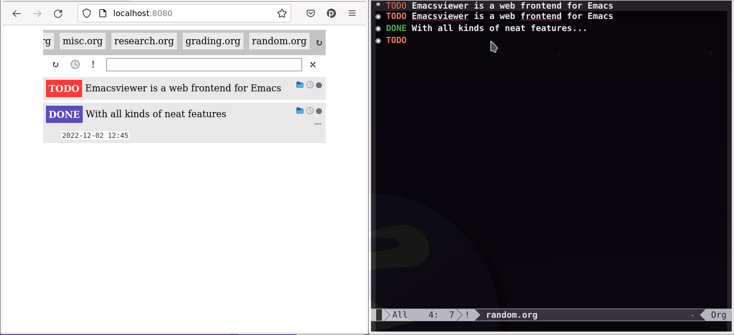734x335 pixels.
Task: Open the folder icon on the Emacsviewer TODO entry
Action: 300,85
